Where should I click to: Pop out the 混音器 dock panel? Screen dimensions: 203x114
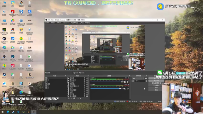[x=130, y=76]
